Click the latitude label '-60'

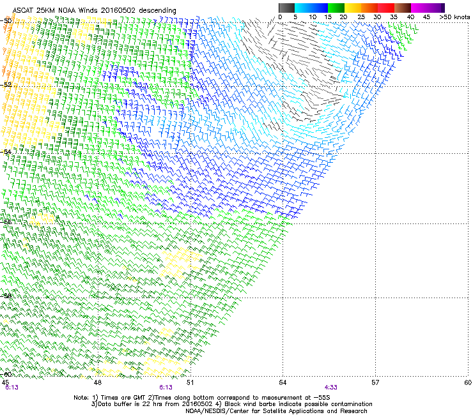tap(6, 374)
